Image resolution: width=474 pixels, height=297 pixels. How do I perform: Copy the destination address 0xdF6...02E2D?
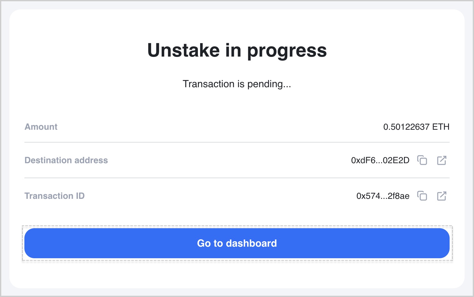[x=422, y=160]
